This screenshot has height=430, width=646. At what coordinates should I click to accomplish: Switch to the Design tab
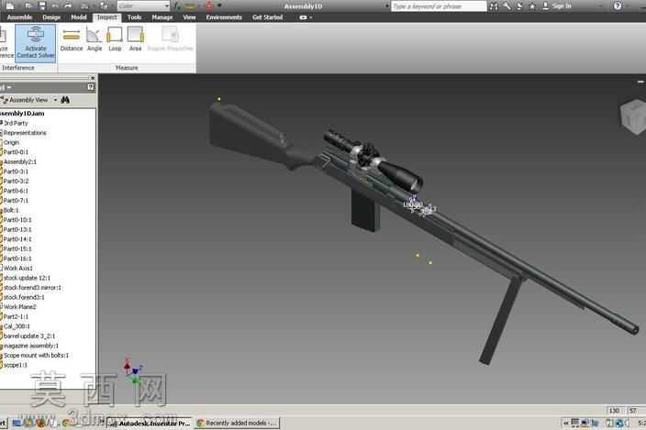(51, 17)
